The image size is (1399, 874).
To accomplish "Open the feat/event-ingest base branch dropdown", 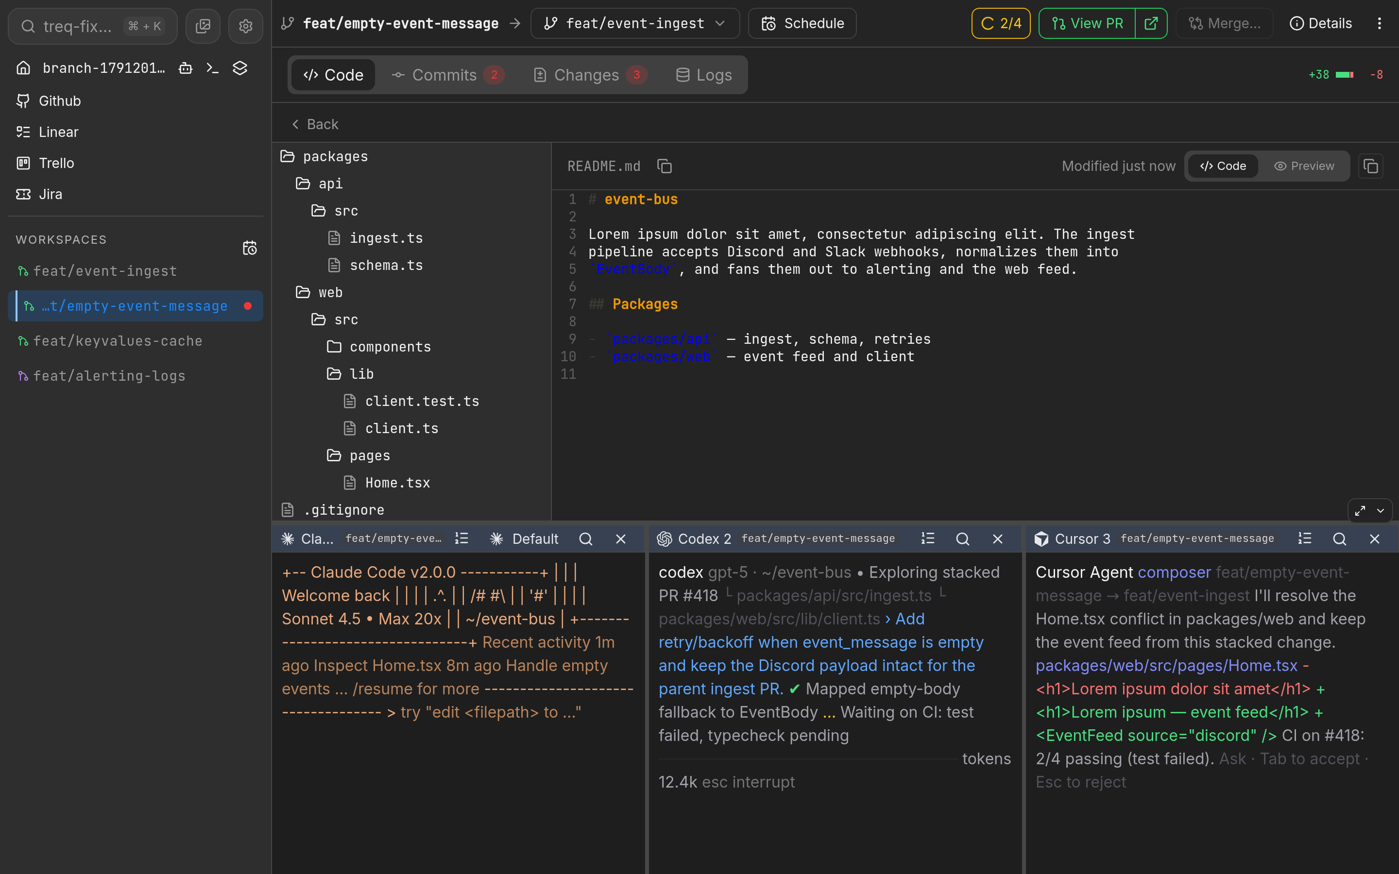I will click(635, 24).
